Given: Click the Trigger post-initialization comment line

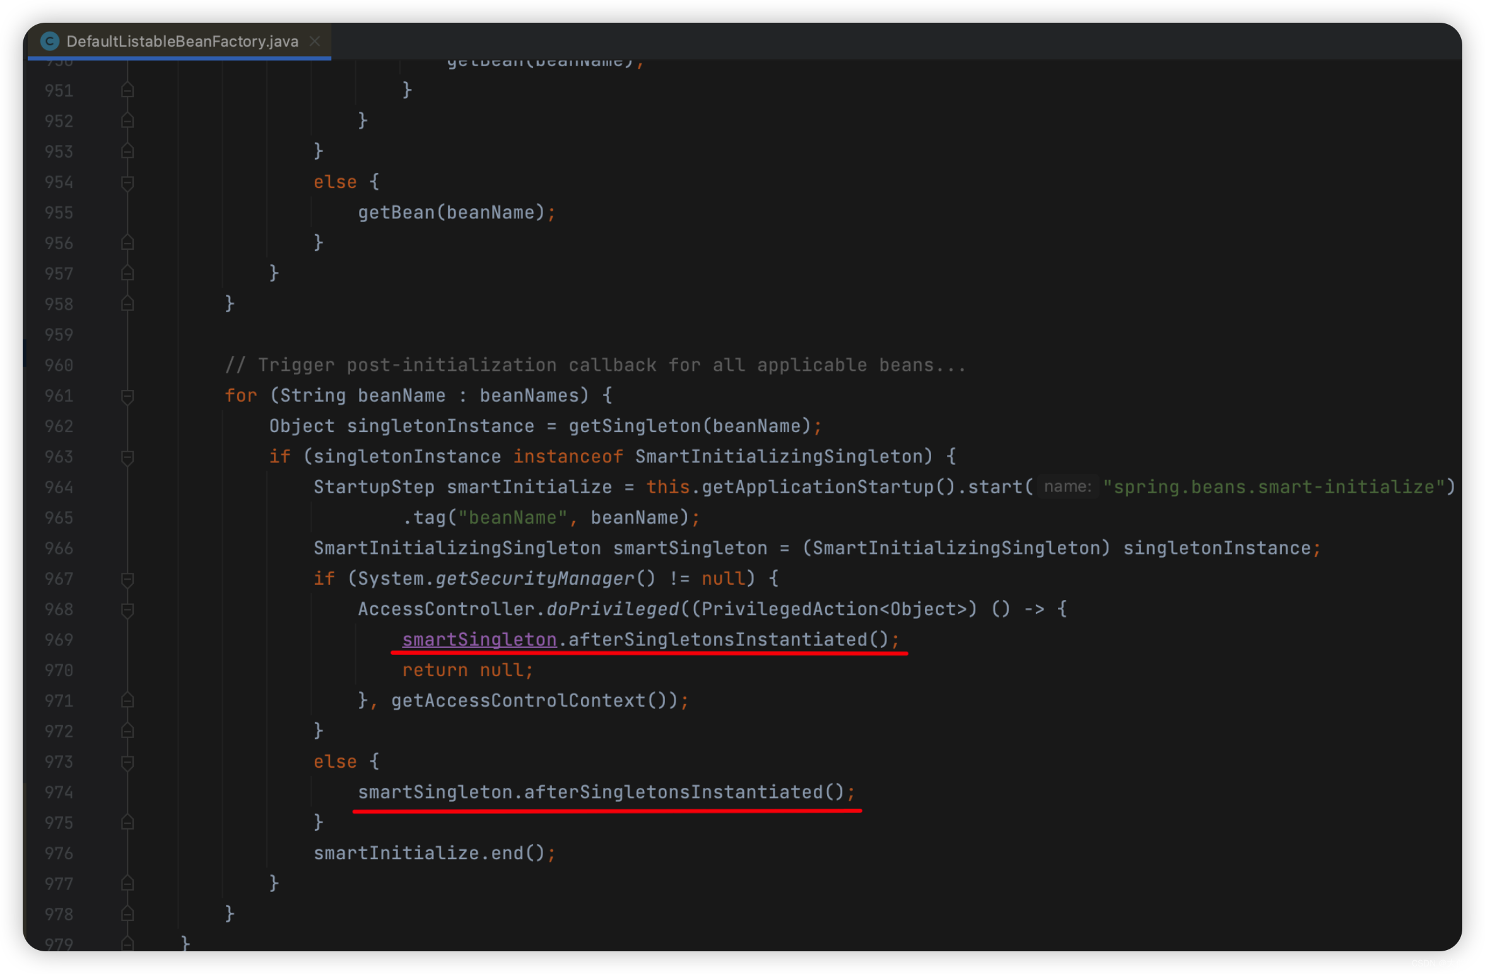Looking at the screenshot, I should (x=595, y=365).
